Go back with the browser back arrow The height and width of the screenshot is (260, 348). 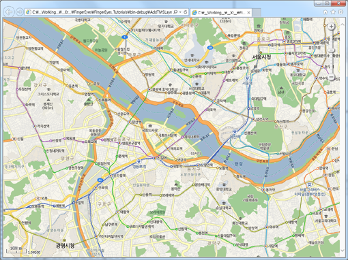point(9,12)
